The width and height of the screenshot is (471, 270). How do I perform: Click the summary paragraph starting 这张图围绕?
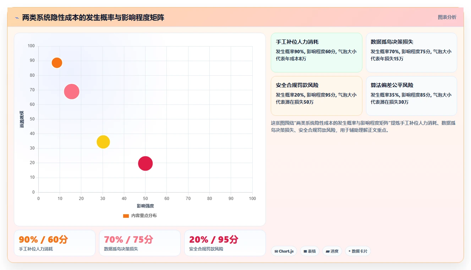[363, 126]
